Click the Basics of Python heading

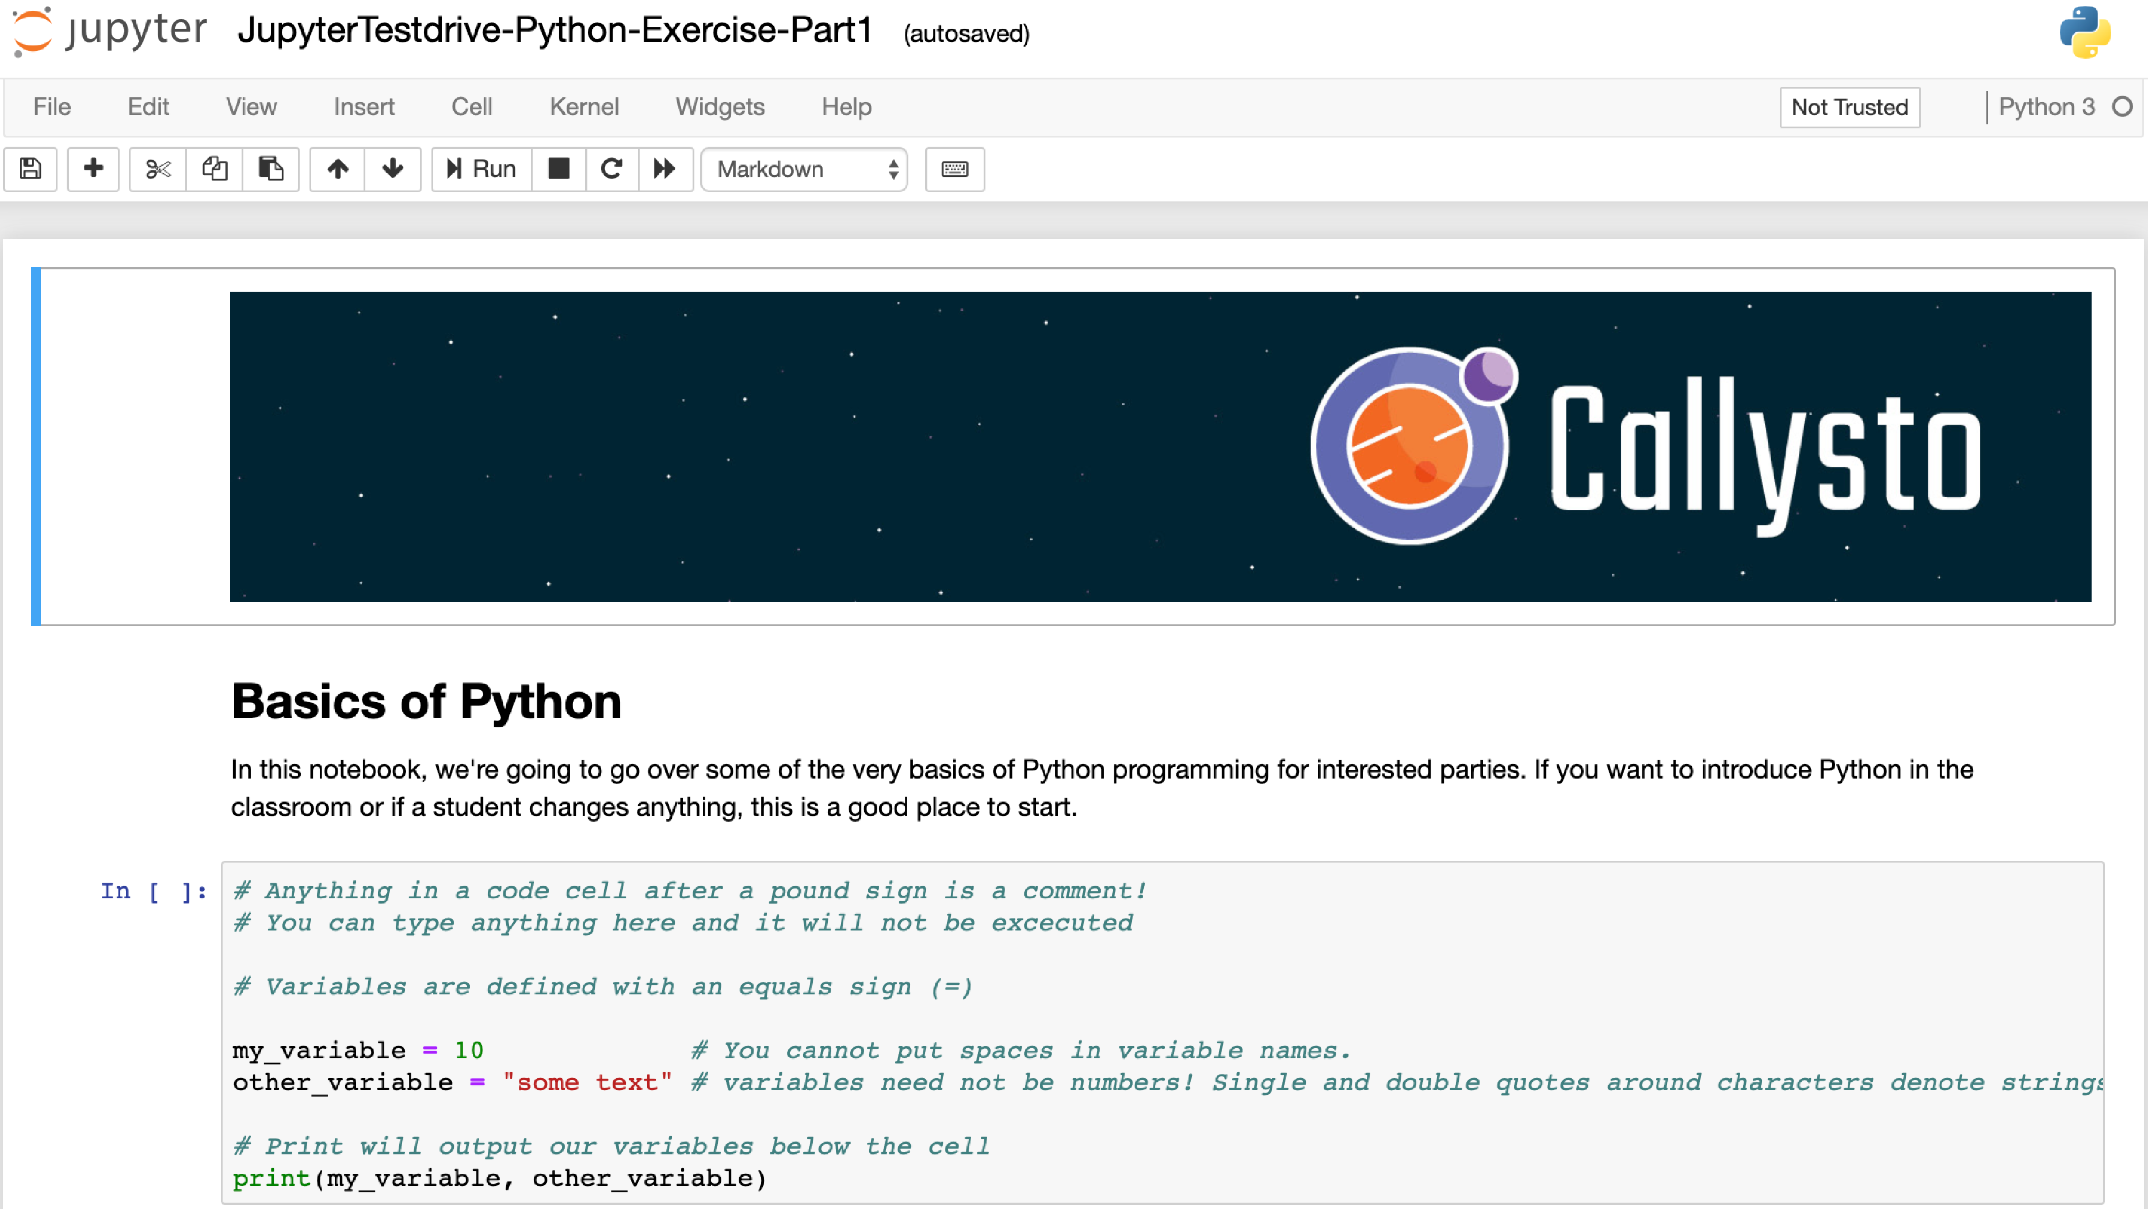[426, 701]
